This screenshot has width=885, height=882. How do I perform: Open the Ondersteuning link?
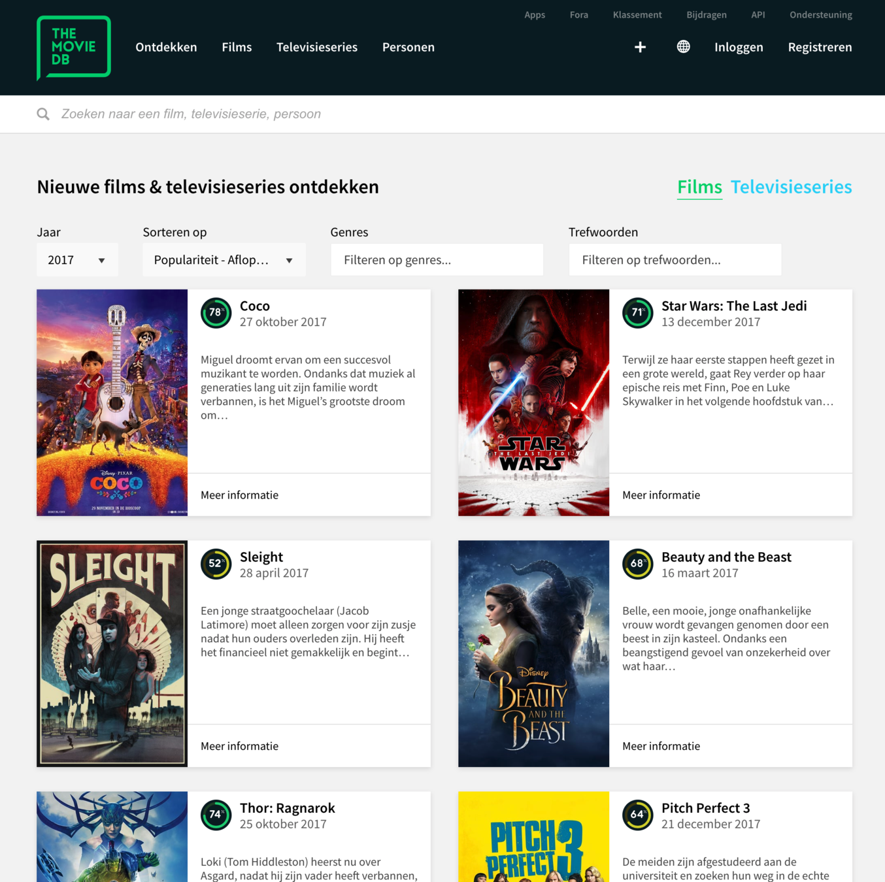(821, 15)
